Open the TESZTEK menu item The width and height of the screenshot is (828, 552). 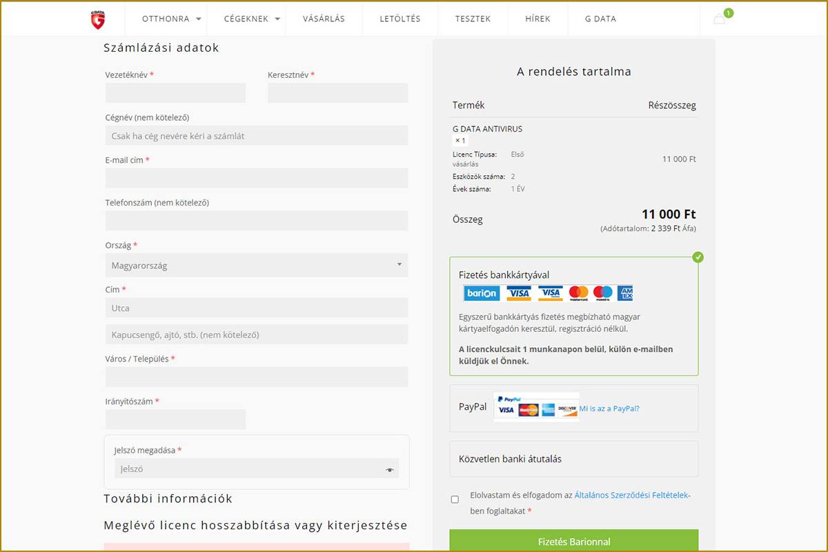click(473, 19)
